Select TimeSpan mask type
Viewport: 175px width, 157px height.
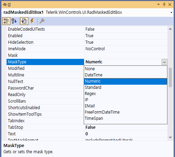click(x=125, y=118)
